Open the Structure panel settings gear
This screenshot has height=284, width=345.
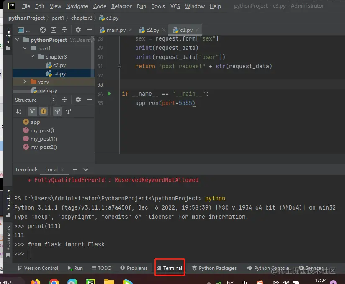[78, 100]
